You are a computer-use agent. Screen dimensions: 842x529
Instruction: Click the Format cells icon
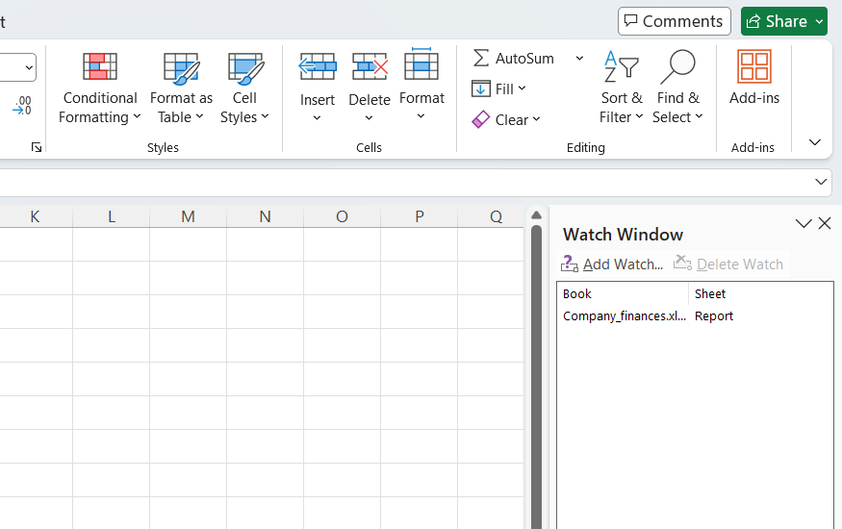(x=421, y=64)
